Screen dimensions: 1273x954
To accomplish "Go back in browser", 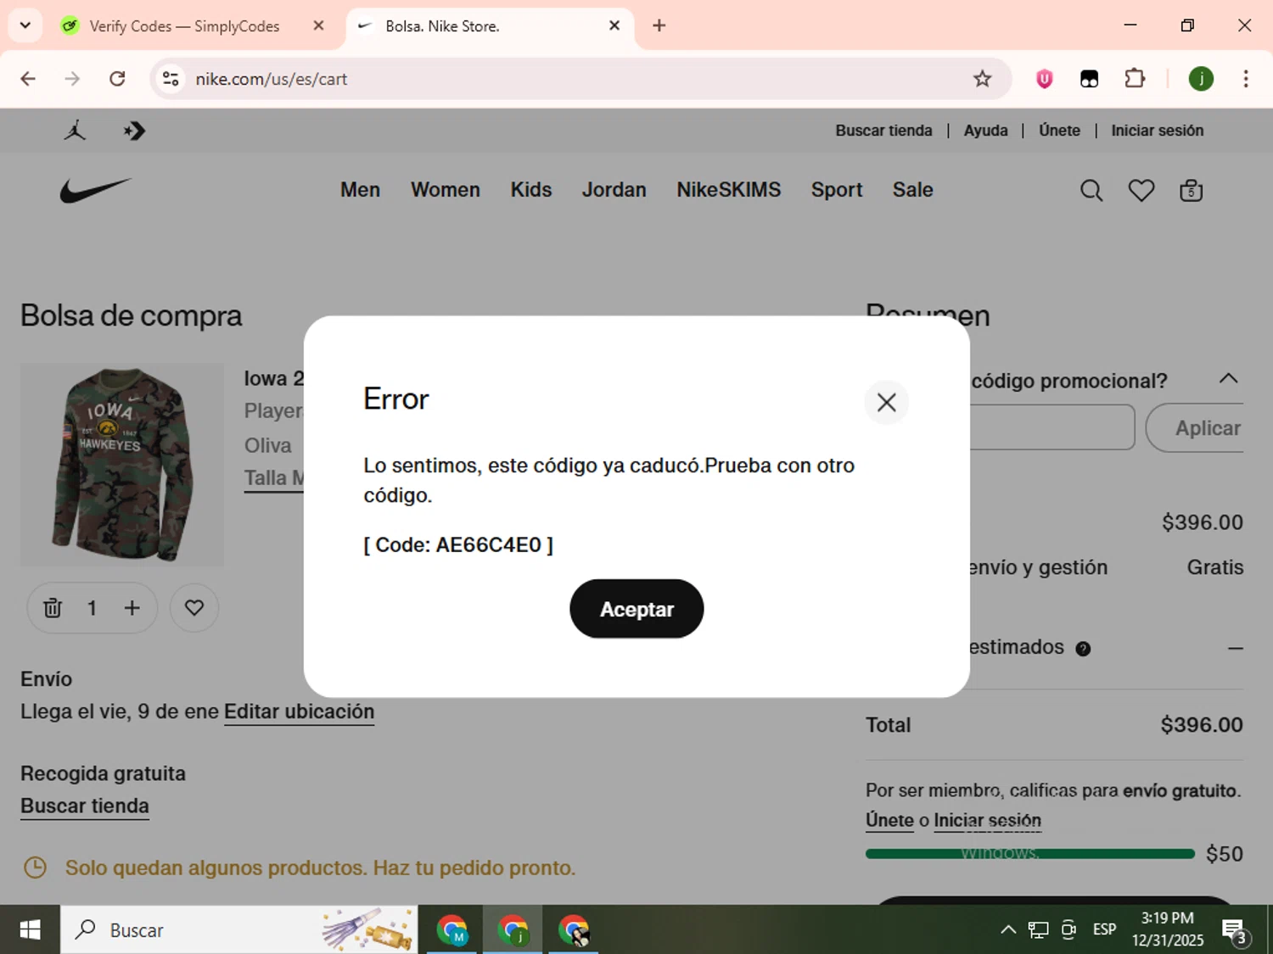I will coord(28,79).
